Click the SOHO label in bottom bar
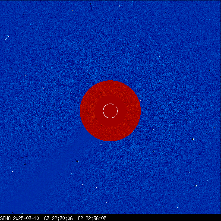 (x=5, y=218)
